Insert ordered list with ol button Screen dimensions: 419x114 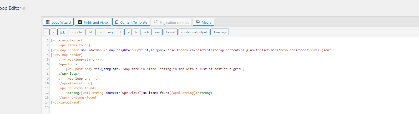tap(128, 32)
